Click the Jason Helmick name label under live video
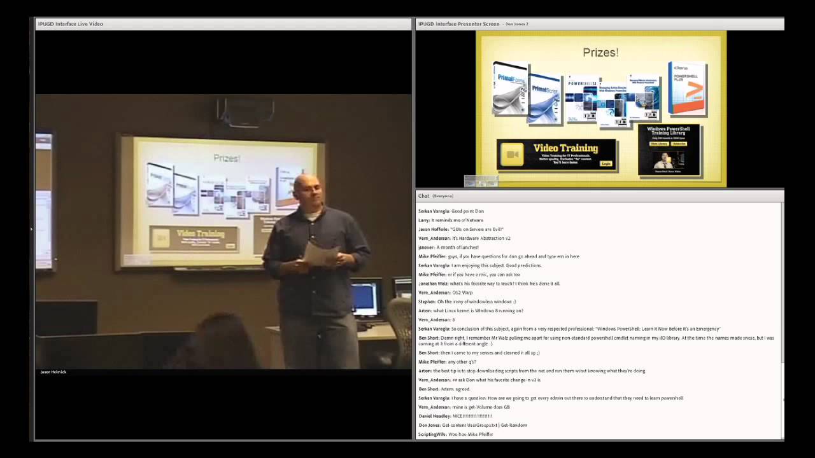Screen dimensions: 815x458 [53, 372]
